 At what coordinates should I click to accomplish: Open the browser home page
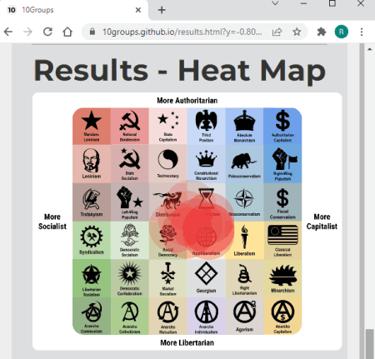click(67, 32)
